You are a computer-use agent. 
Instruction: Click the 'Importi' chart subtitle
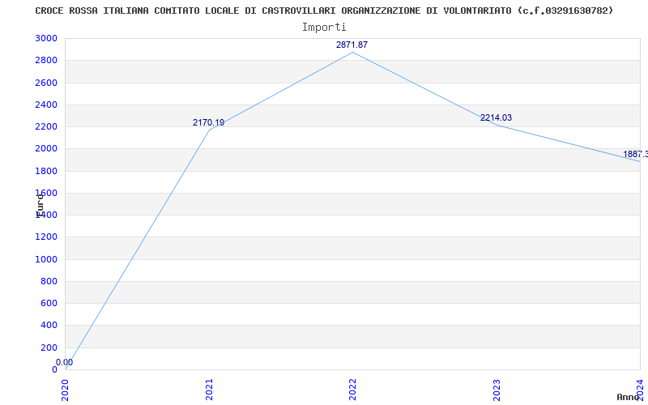coord(324,28)
